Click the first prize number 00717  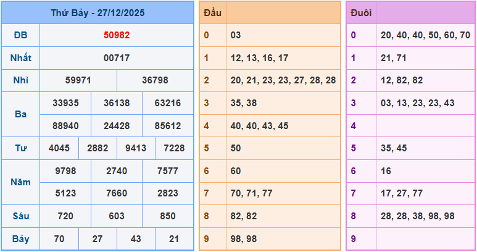(x=117, y=58)
